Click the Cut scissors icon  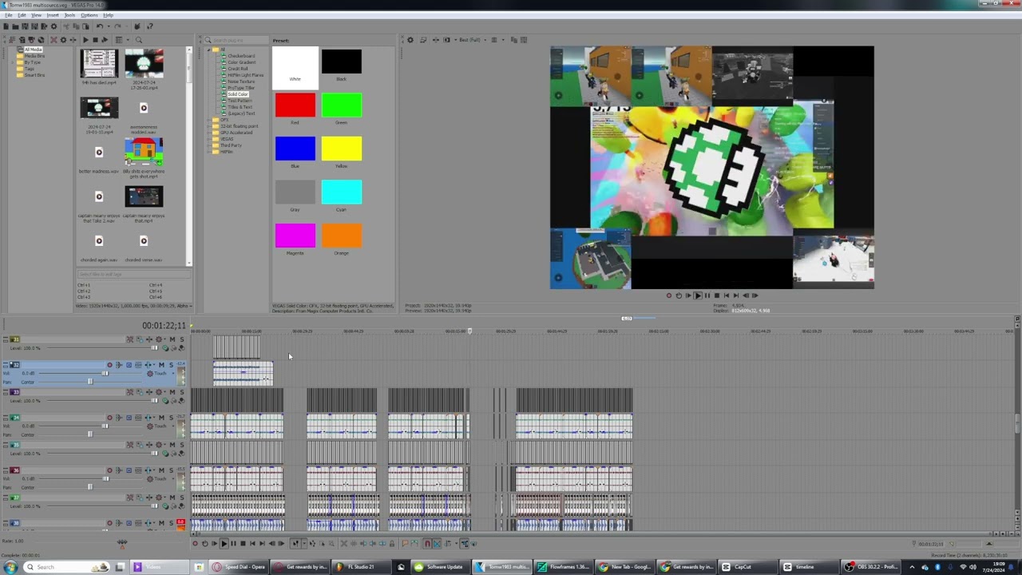pos(65,26)
